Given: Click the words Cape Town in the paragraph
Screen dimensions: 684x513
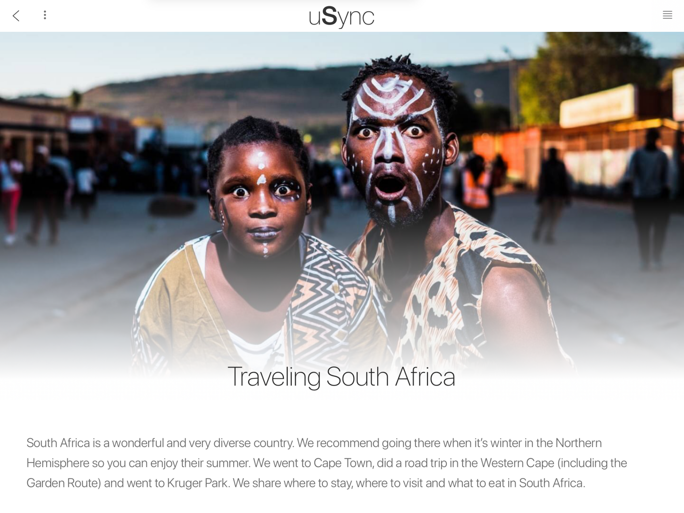Looking at the screenshot, I should pyautogui.click(x=343, y=463).
